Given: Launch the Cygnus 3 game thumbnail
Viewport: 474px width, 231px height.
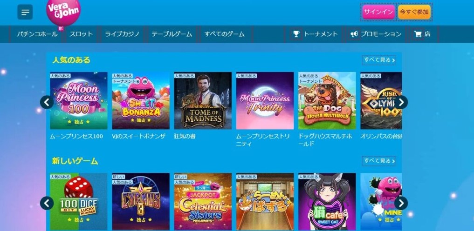Looking at the screenshot, I should 141,201.
